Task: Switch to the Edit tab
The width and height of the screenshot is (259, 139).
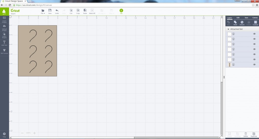Action: pos(238,18)
